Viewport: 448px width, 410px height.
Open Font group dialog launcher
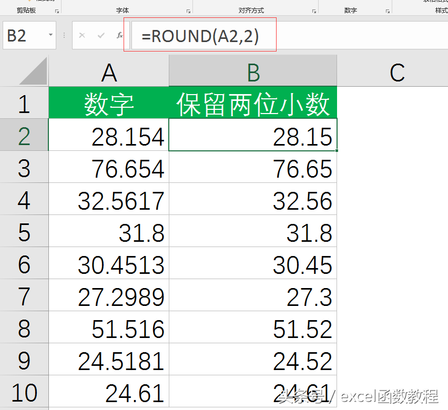pyautogui.click(x=188, y=11)
